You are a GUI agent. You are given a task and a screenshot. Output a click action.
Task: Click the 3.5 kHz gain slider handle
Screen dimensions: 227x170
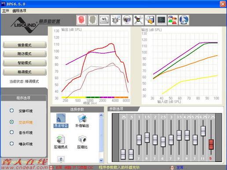179,135
